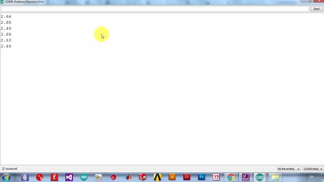
Task: Open the No line ending dropdown
Action: (289, 169)
